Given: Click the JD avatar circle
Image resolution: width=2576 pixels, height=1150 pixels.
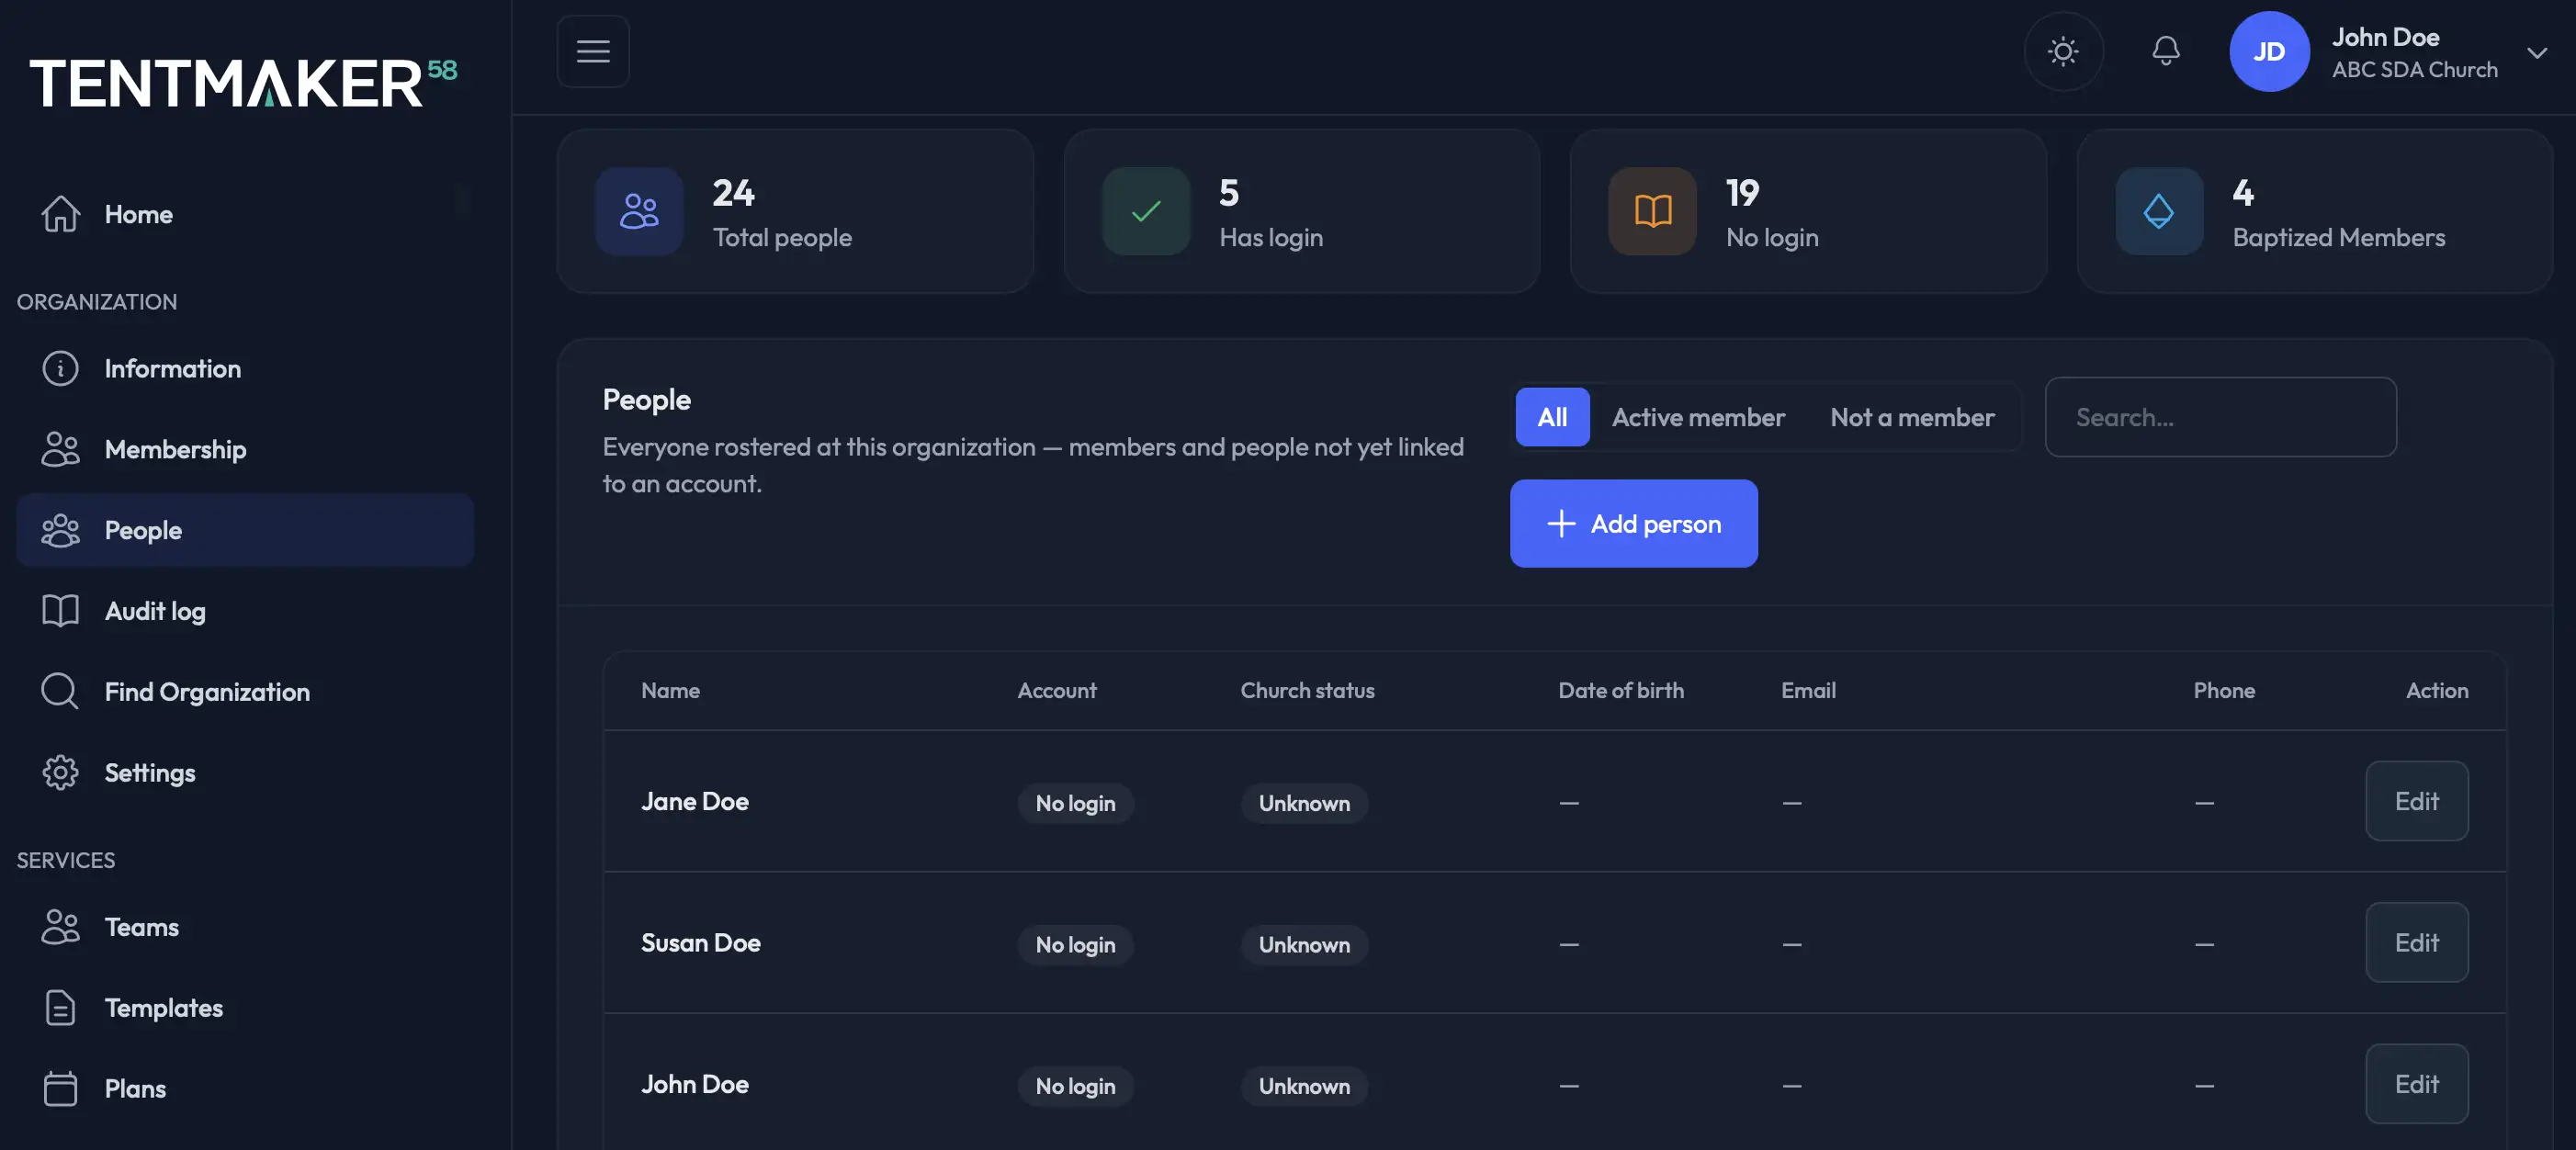Looking at the screenshot, I should 2269,51.
